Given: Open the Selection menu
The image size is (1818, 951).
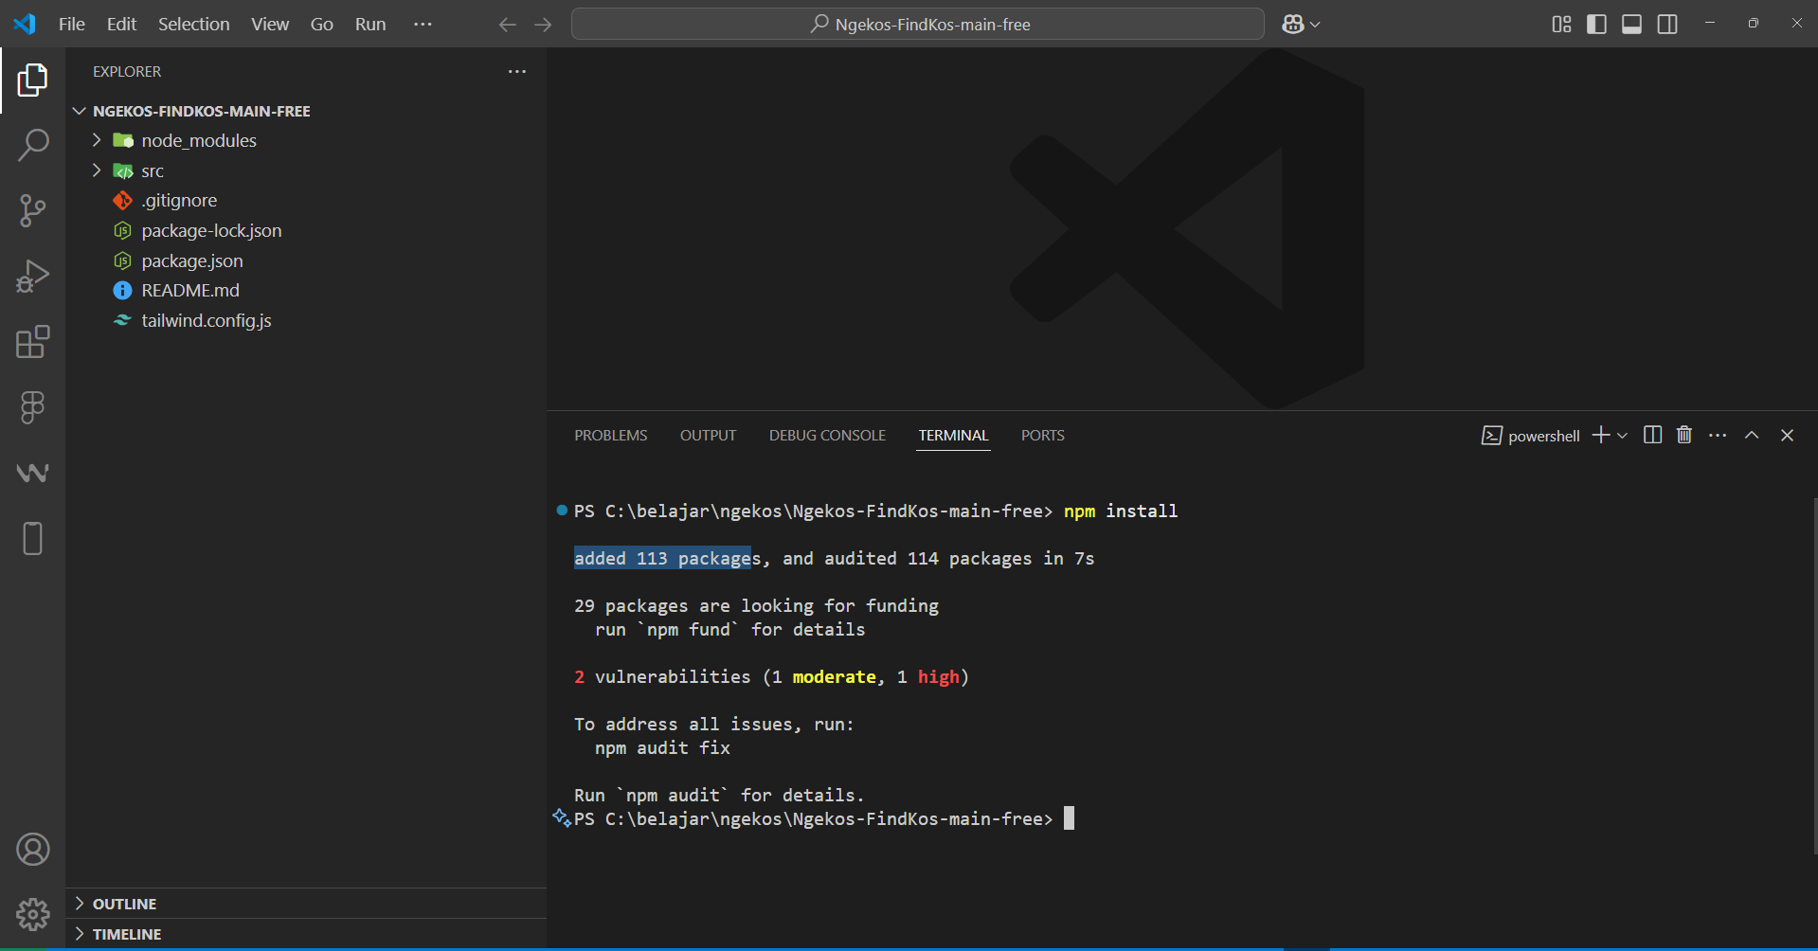Looking at the screenshot, I should coord(193,25).
